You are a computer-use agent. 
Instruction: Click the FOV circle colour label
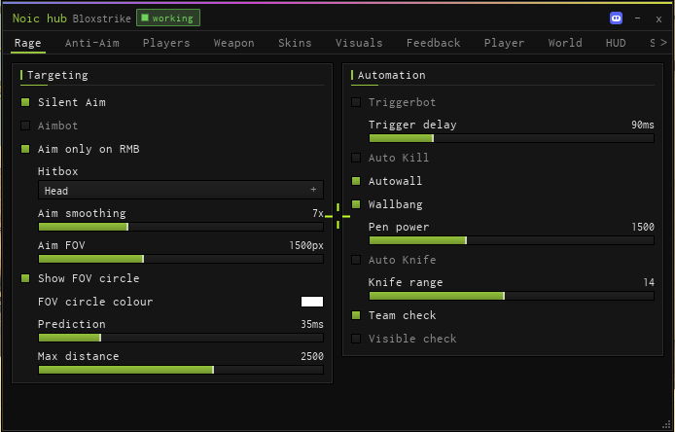pos(95,302)
